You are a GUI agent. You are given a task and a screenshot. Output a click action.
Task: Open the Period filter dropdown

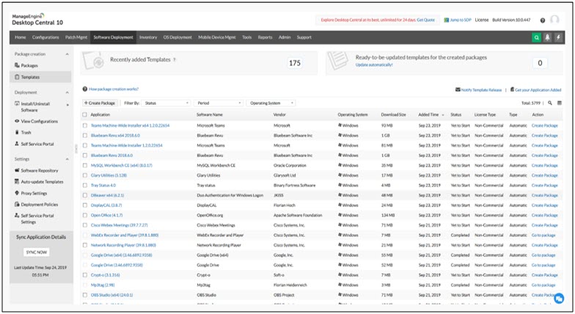click(x=219, y=103)
